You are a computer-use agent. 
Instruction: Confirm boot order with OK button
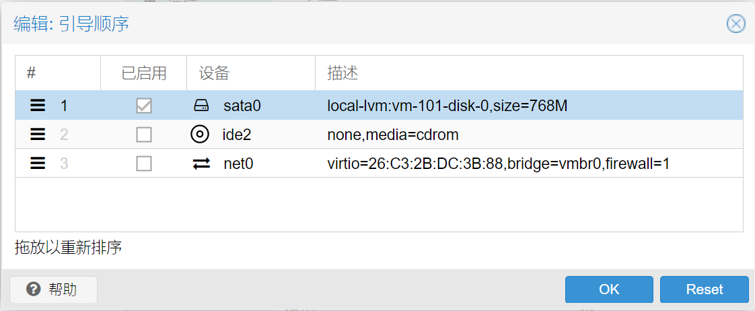609,289
